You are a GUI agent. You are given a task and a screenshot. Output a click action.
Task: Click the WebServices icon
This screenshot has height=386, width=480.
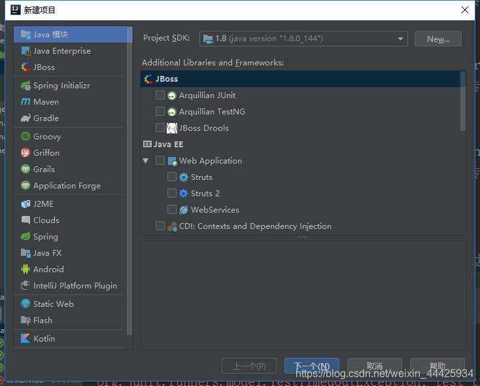[x=183, y=210]
